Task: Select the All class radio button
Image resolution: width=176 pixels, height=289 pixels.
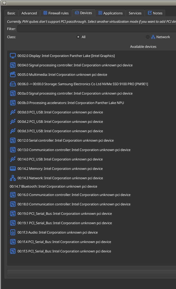Action: pyautogui.click(x=78, y=37)
